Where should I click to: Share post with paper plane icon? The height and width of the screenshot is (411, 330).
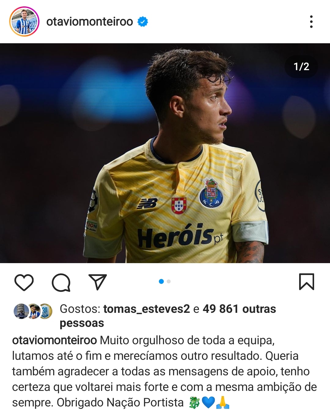[x=97, y=282]
